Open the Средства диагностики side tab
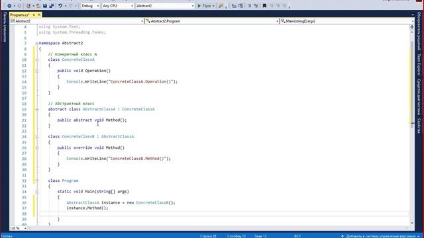This screenshot has width=424, height=238. coord(419,97)
